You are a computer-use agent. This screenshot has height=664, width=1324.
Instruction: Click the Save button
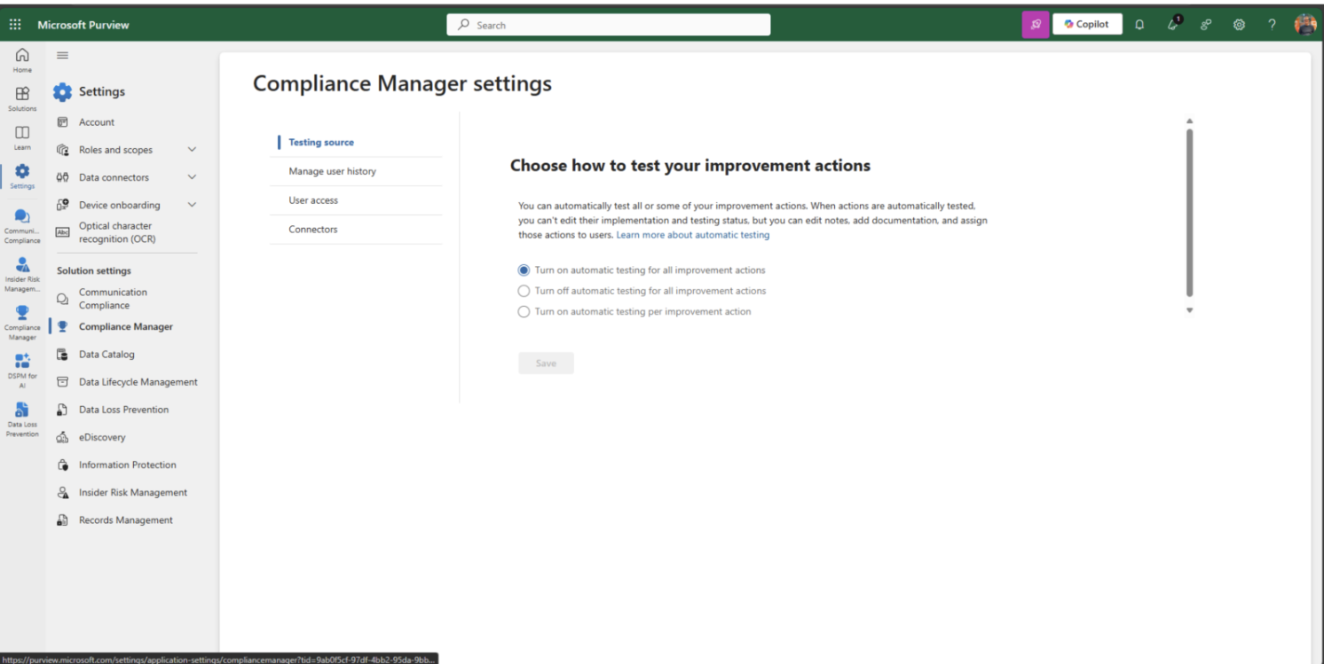pyautogui.click(x=546, y=363)
